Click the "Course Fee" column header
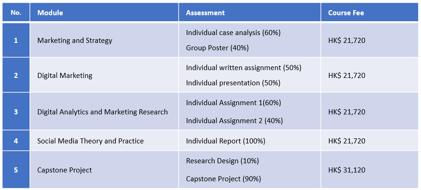This screenshot has height=190, width=421. pos(346,13)
